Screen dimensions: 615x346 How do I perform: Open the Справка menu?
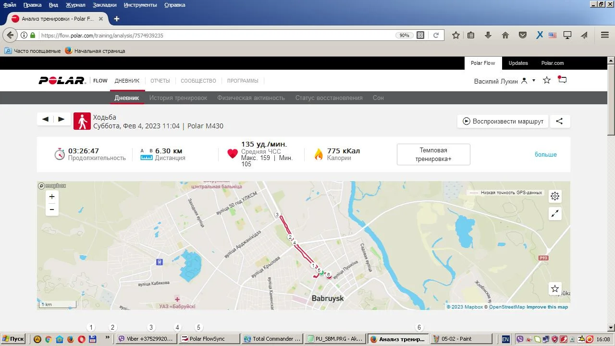174,5
